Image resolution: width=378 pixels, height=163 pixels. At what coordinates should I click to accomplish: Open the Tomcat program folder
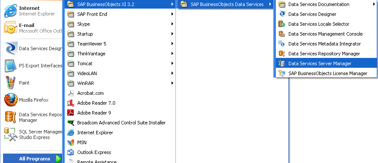click(x=120, y=63)
